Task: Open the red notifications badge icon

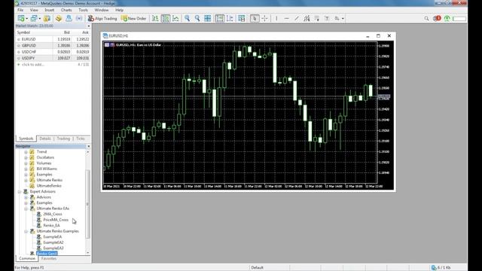Action: tap(437, 18)
